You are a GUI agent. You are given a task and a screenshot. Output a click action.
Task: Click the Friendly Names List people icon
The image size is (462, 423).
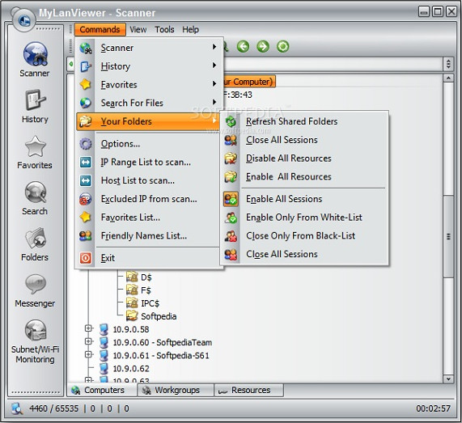pos(86,236)
